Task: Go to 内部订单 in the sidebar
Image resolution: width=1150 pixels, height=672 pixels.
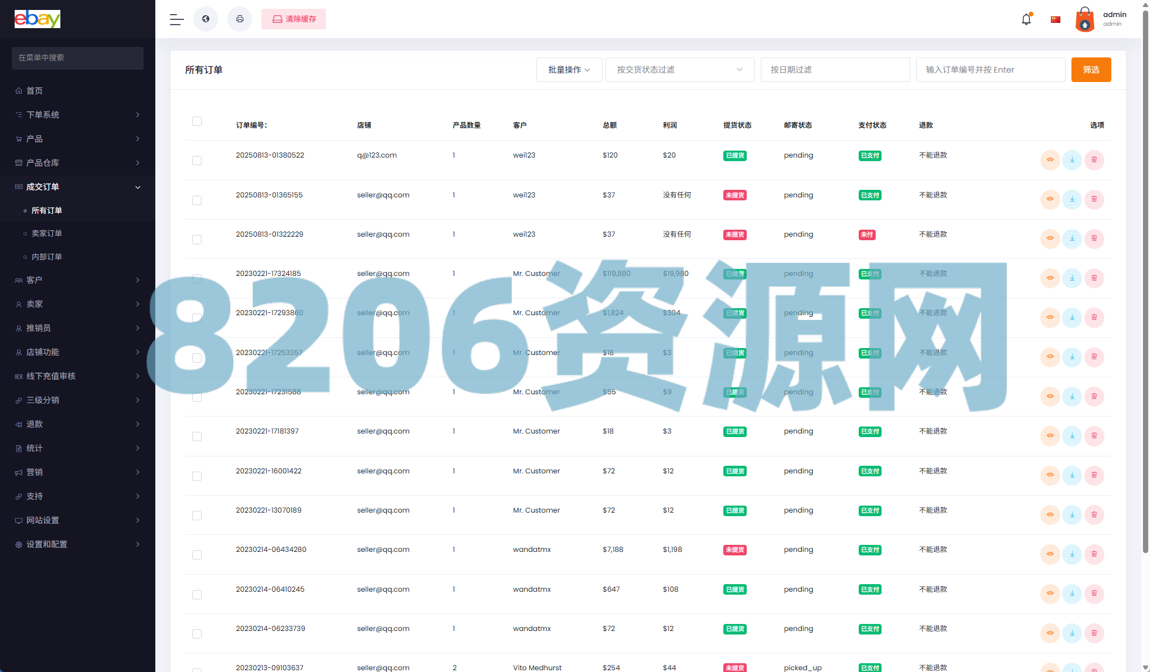Action: (x=47, y=257)
